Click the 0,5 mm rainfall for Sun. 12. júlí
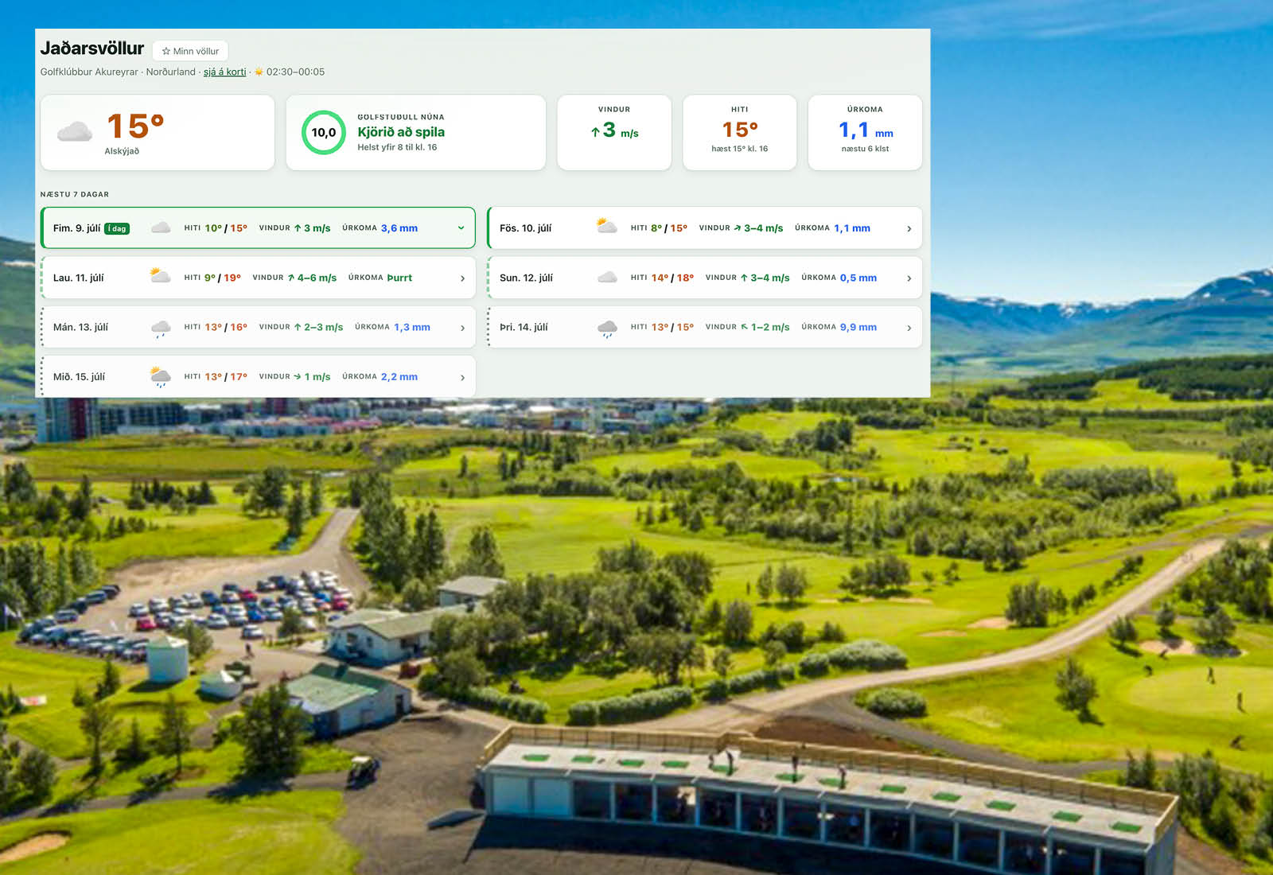Viewport: 1273px width, 875px height. pos(858,278)
